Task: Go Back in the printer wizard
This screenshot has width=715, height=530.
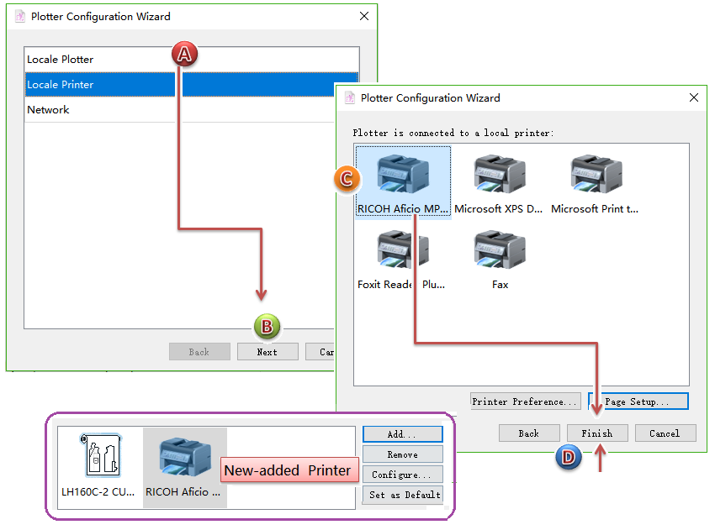Action: [528, 433]
